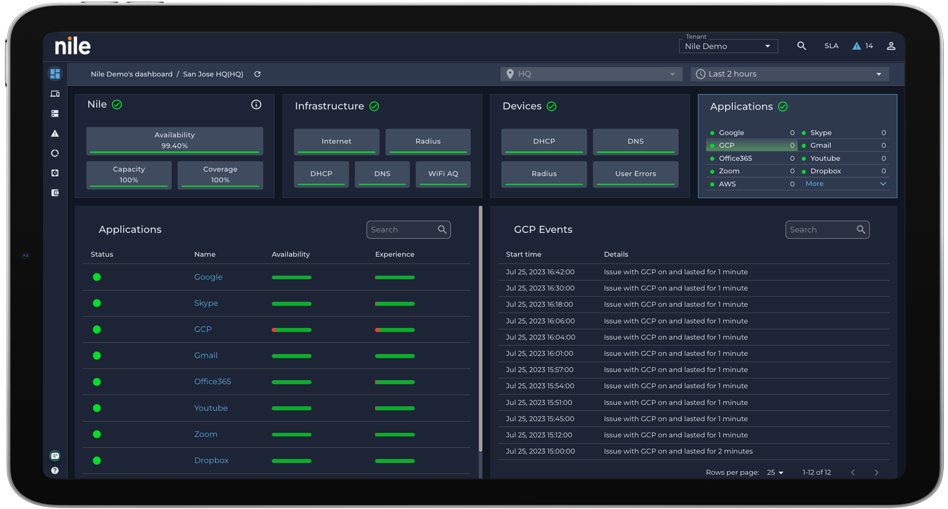The width and height of the screenshot is (948, 509).
Task: Click GCP experience bar
Action: click(x=395, y=330)
